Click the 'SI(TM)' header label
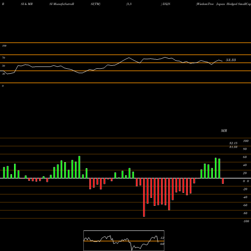 click(95, 4)
